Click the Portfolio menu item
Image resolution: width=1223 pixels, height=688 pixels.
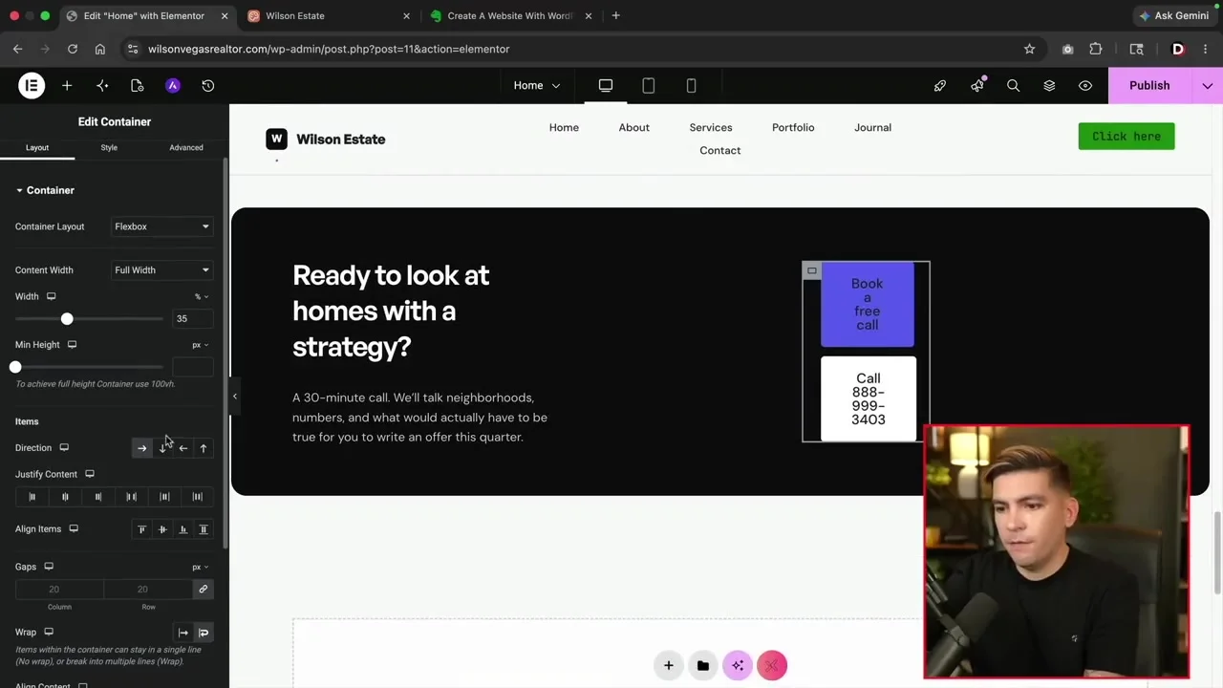pos(793,128)
